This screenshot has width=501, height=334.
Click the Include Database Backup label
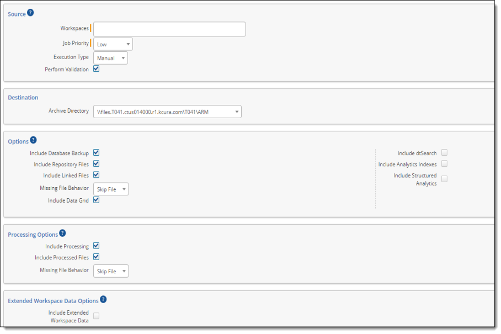pos(59,153)
